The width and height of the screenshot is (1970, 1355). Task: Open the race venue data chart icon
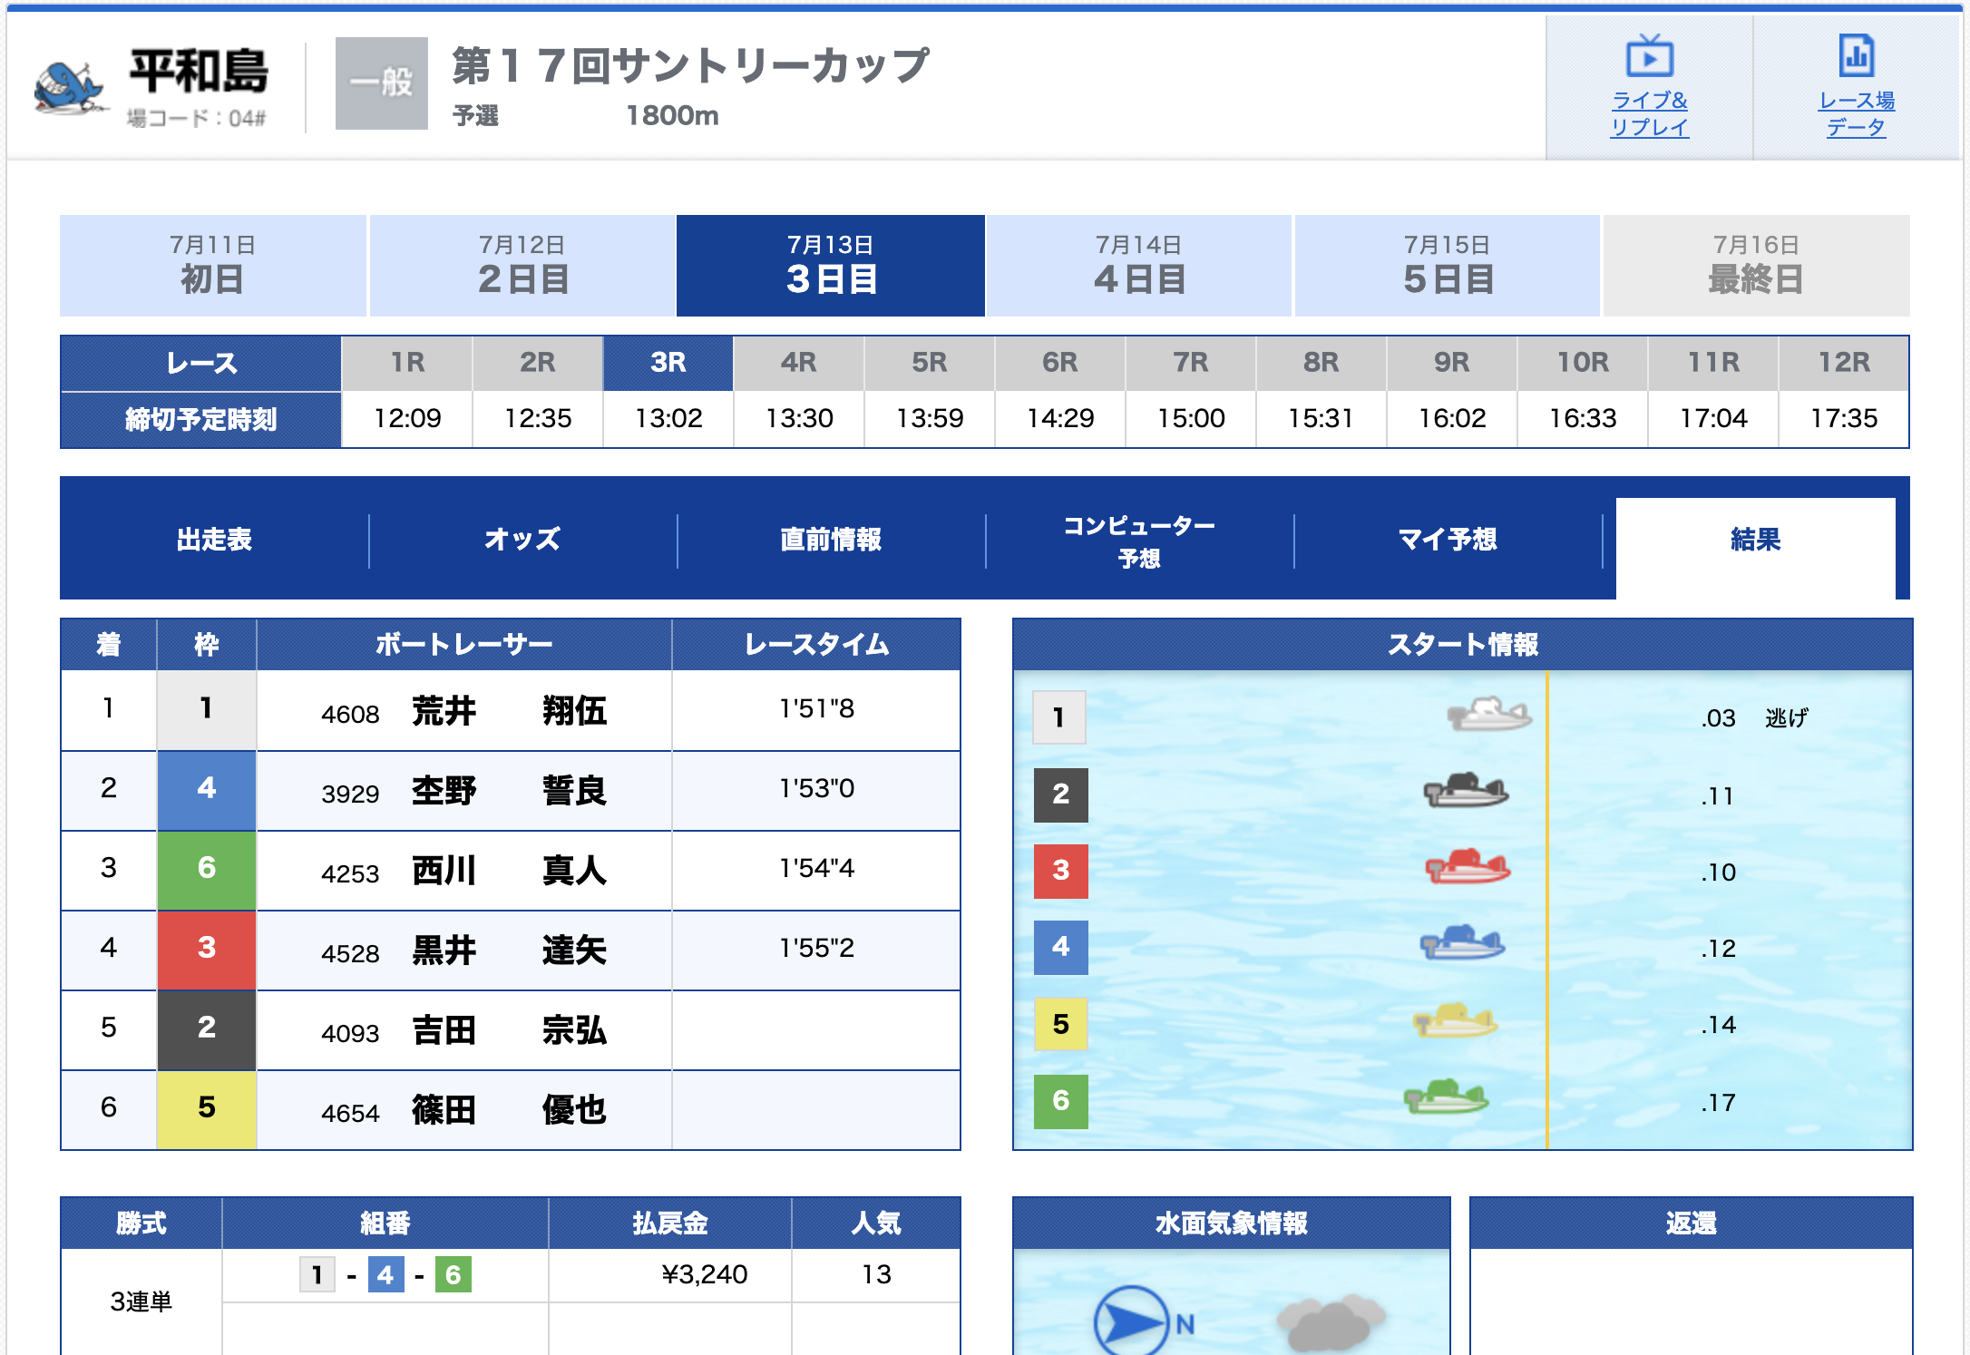click(1856, 56)
